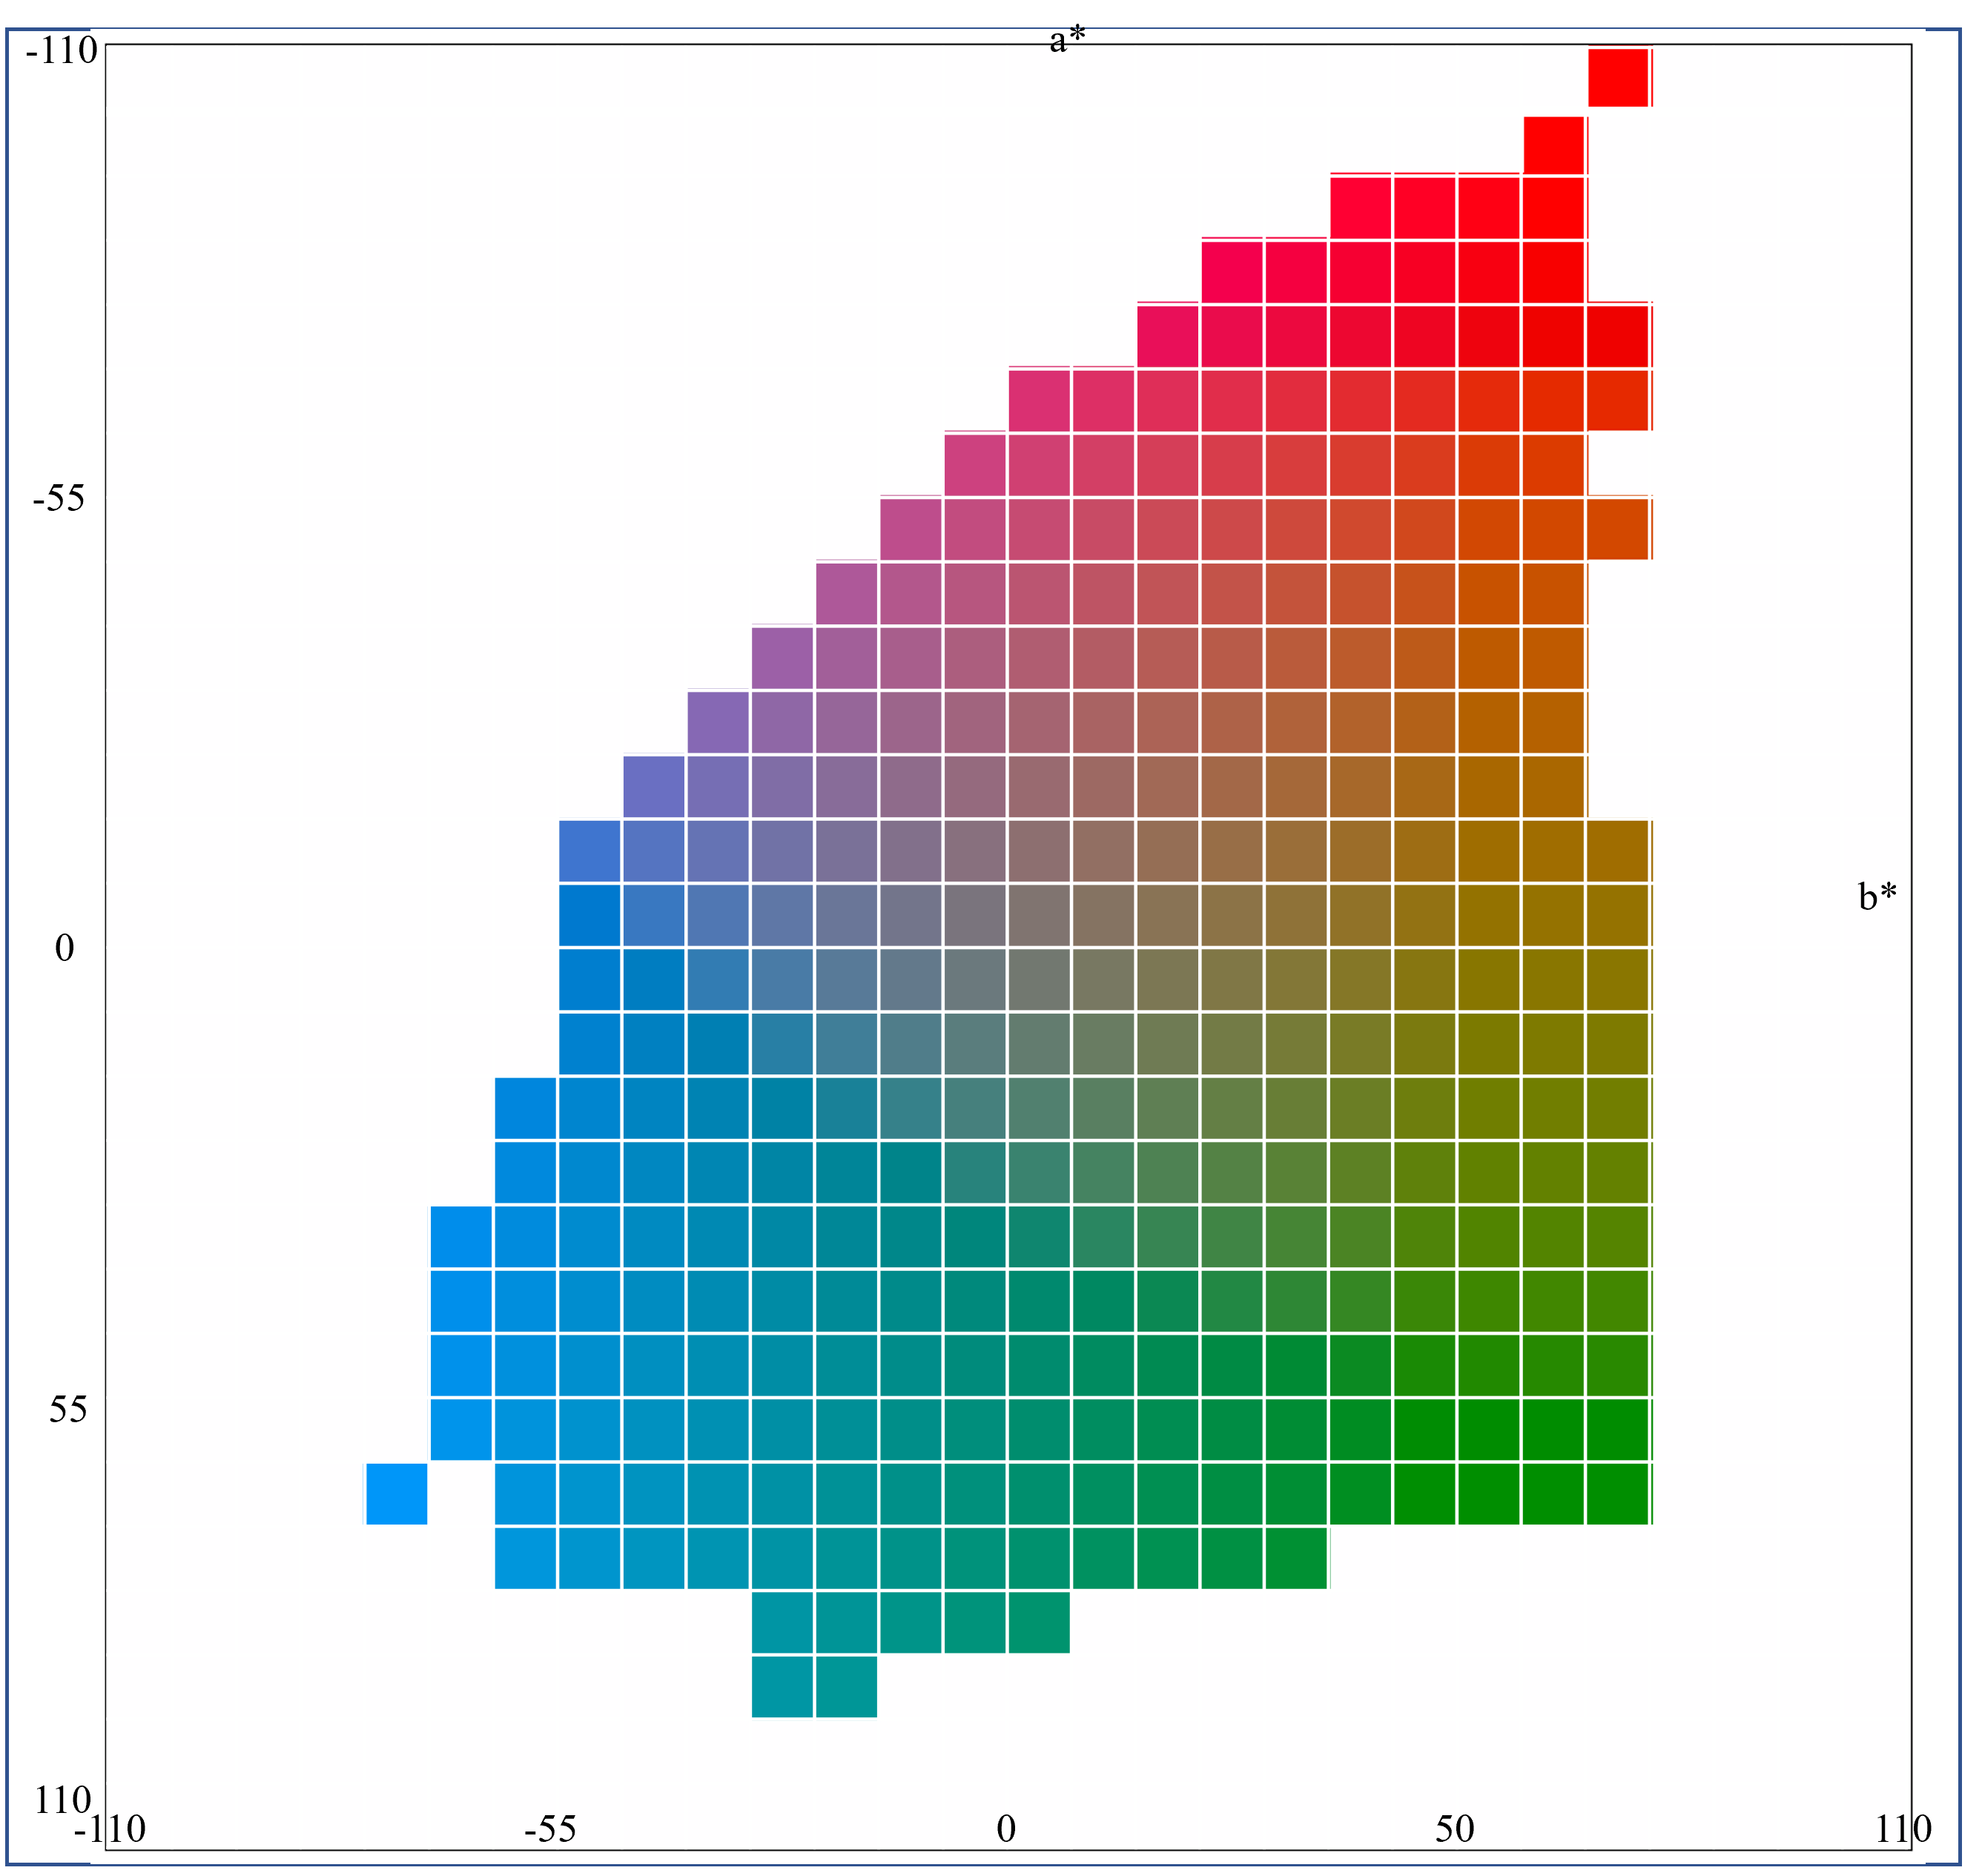Click the a* axis label at top
This screenshot has height=1876, width=1982.
[x=1067, y=40]
